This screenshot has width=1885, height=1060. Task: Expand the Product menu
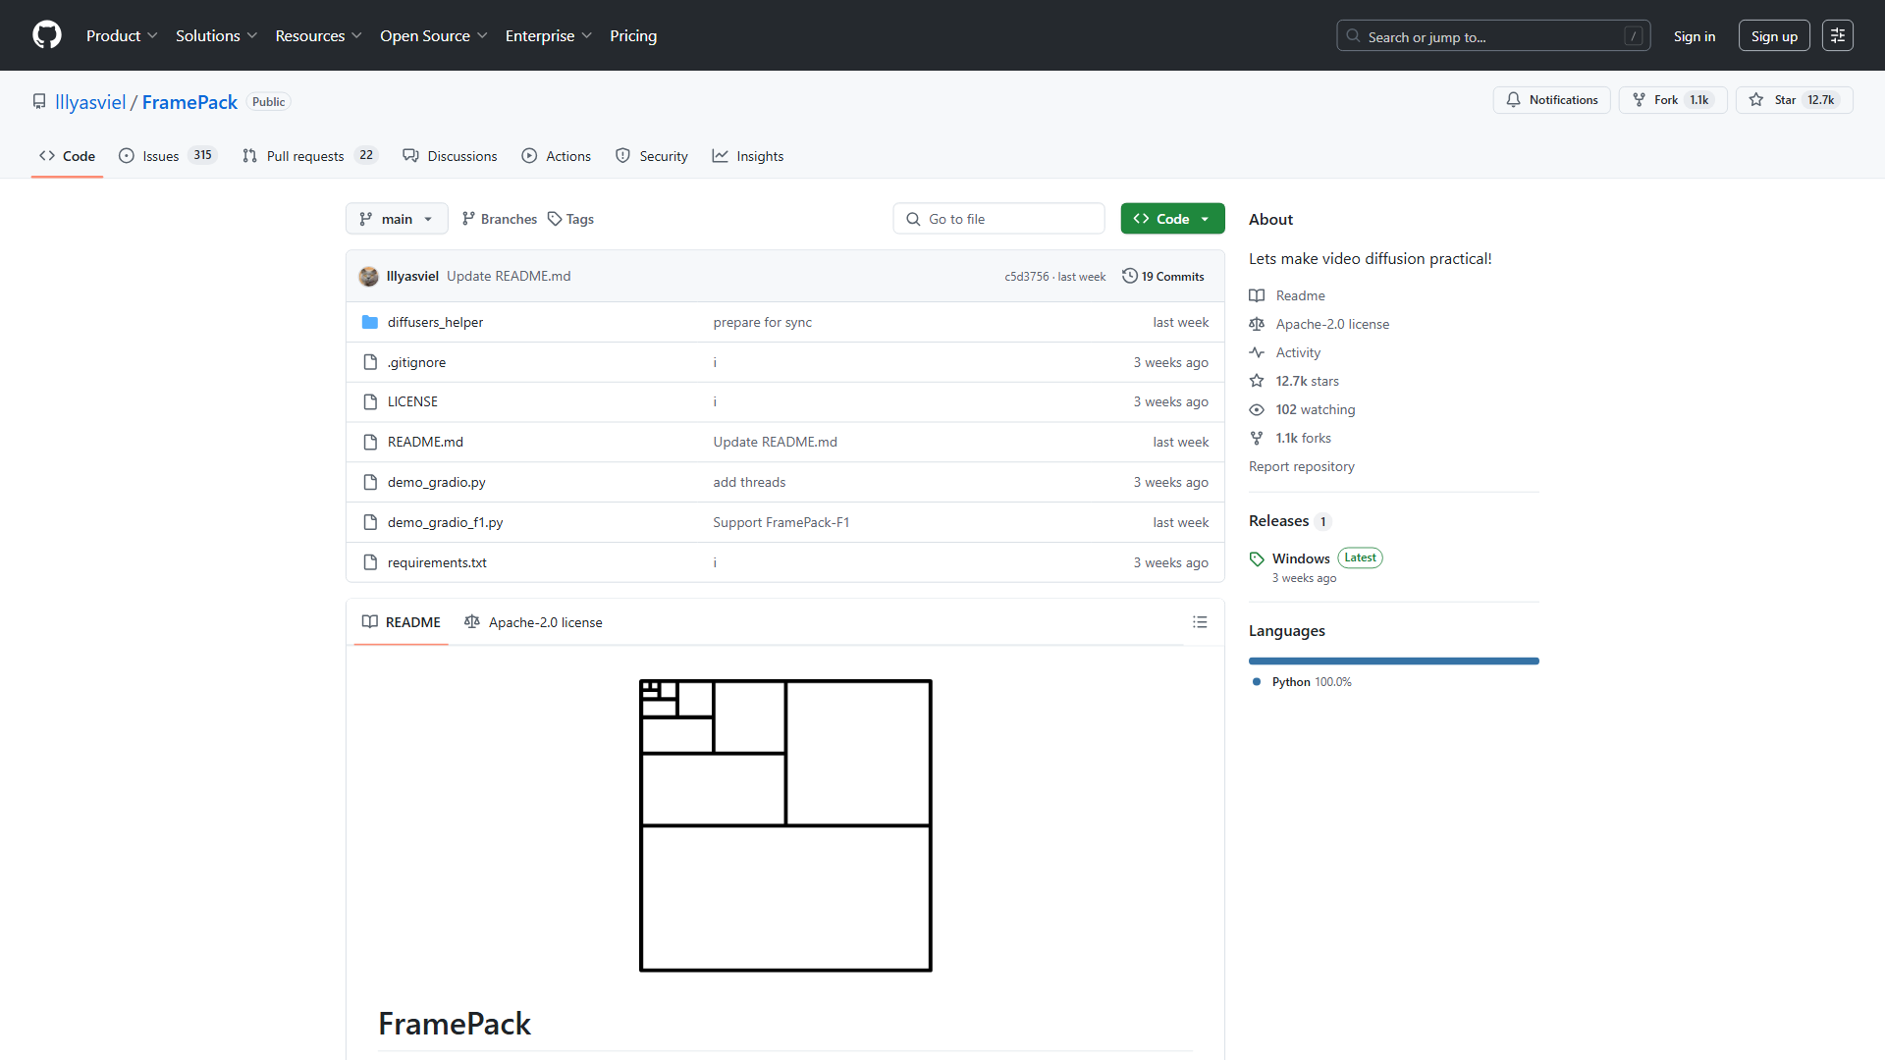click(122, 35)
